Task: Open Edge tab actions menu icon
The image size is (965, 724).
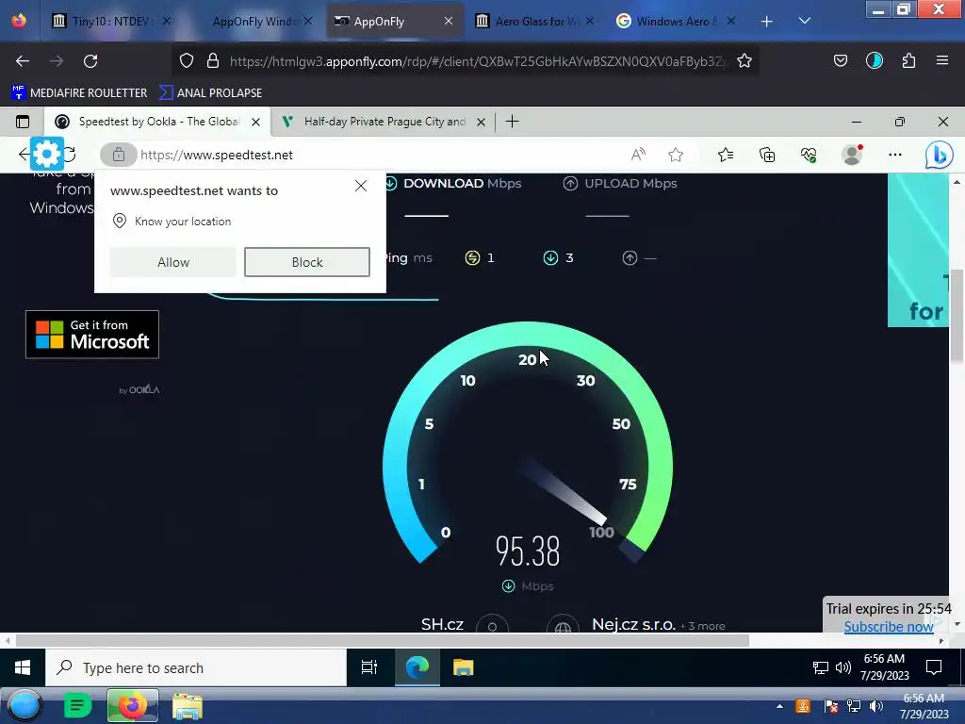Action: tap(23, 122)
